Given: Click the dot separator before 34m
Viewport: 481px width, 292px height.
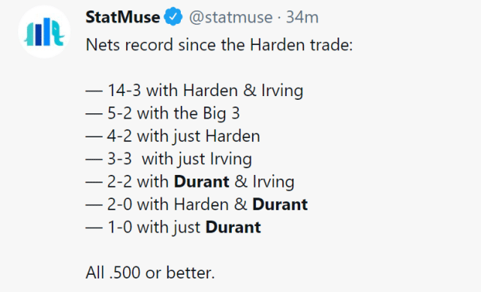Looking at the screenshot, I should click(279, 17).
